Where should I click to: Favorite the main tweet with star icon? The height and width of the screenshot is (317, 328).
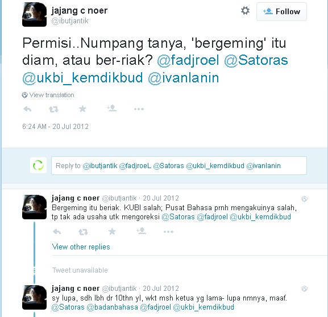(82, 109)
